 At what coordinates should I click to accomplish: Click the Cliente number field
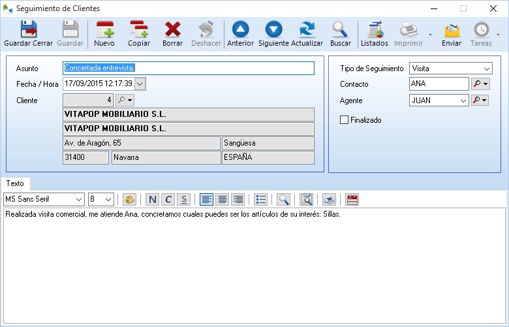pyautogui.click(x=88, y=100)
